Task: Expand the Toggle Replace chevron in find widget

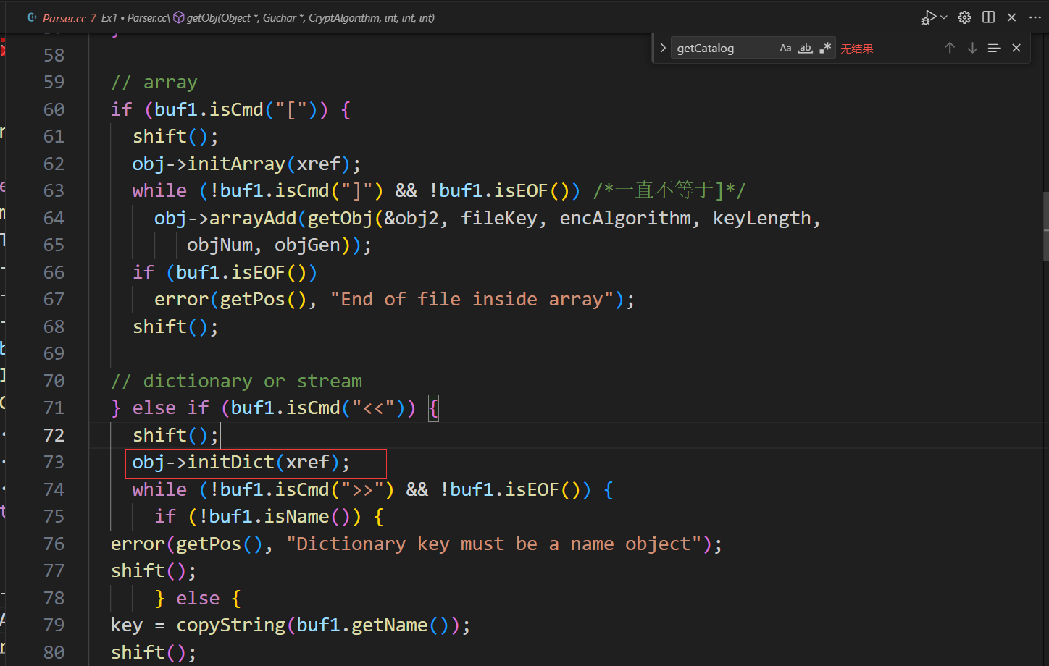Action: (x=662, y=48)
